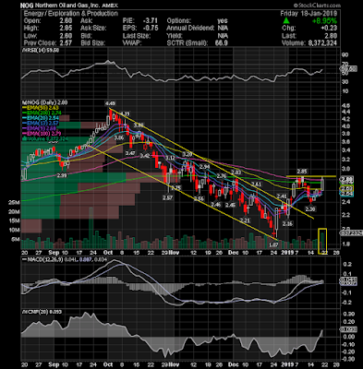Click the 5M volume axis label
Viewport: 363px width, 369px height.
tap(16, 239)
